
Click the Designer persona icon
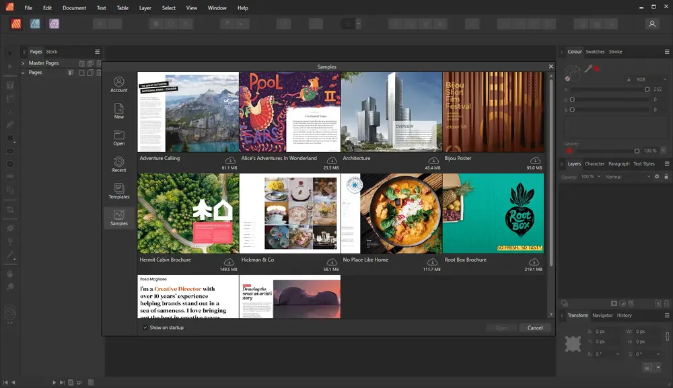click(x=35, y=24)
